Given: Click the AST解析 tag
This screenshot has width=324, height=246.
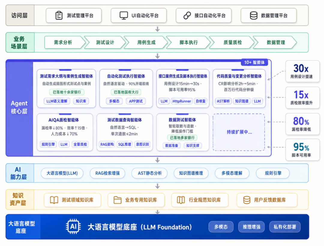Looking at the screenshot, I should [x=223, y=101].
